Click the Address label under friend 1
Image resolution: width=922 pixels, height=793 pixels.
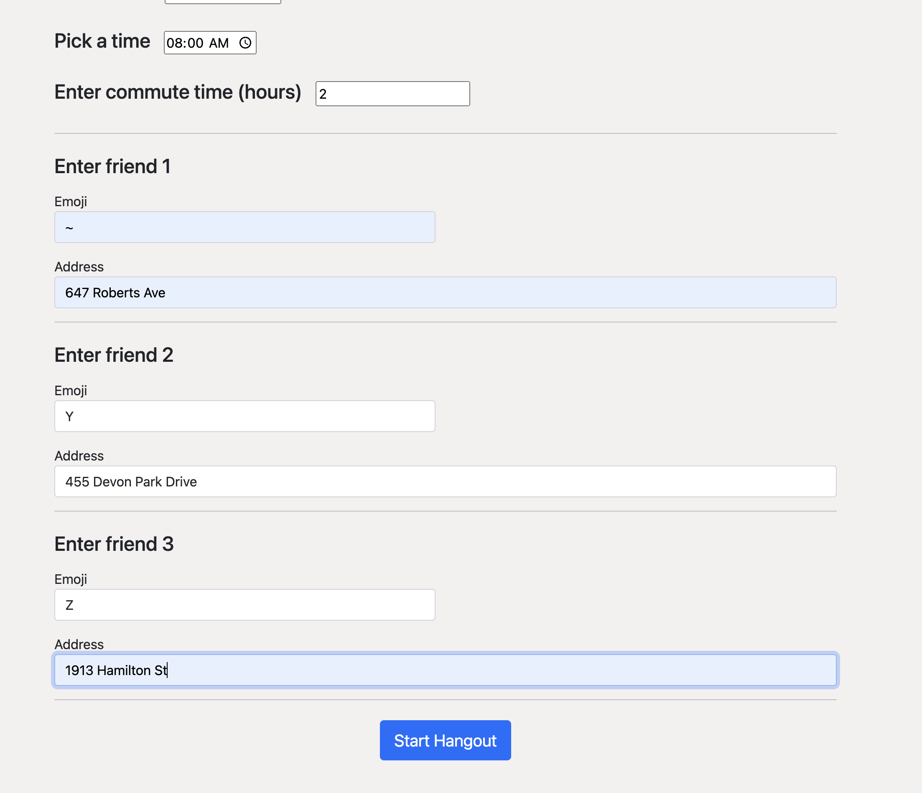pos(79,267)
